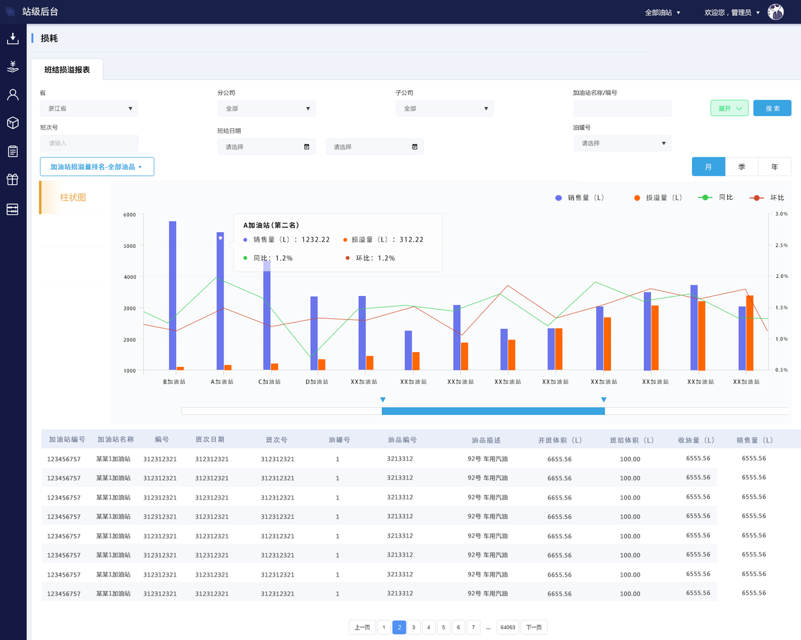Image resolution: width=801 pixels, height=640 pixels.
Task: Open the 省 dropdown showing 浙江省
Action: point(89,108)
